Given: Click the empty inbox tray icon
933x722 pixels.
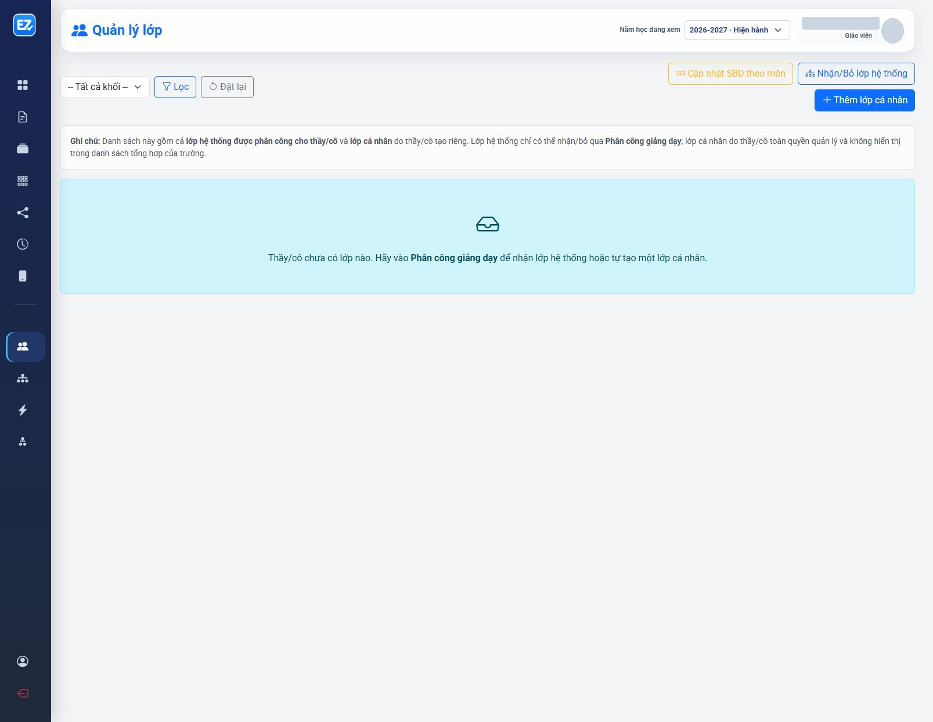Looking at the screenshot, I should pyautogui.click(x=488, y=224).
